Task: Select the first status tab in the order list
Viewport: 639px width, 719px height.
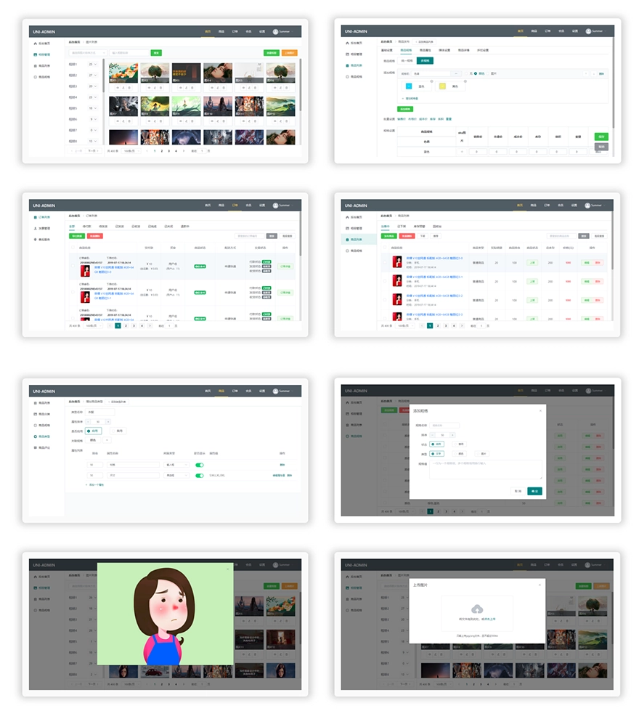Action: [72, 227]
